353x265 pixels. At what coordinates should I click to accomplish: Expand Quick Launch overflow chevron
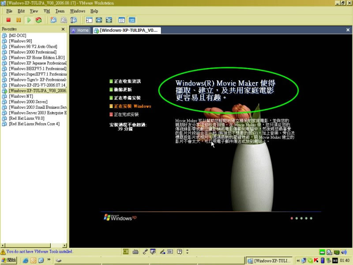click(x=49, y=260)
